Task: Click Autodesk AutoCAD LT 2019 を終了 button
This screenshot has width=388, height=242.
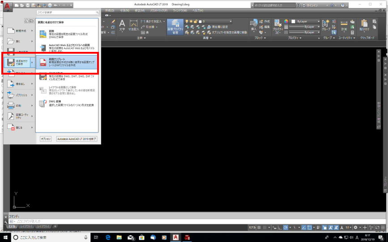Action: click(77, 139)
